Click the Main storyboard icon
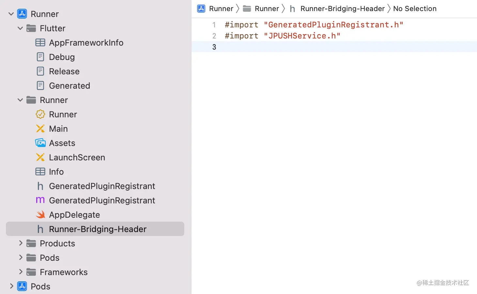 40,128
